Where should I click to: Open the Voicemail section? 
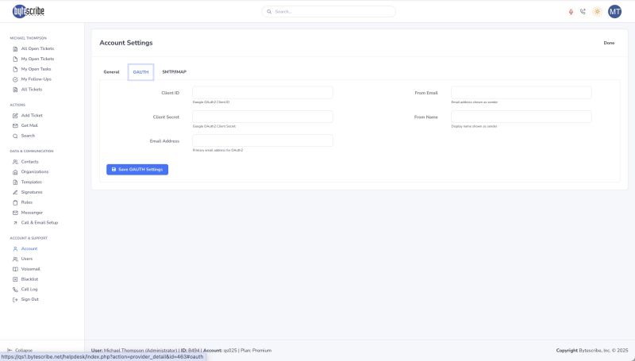(30, 269)
